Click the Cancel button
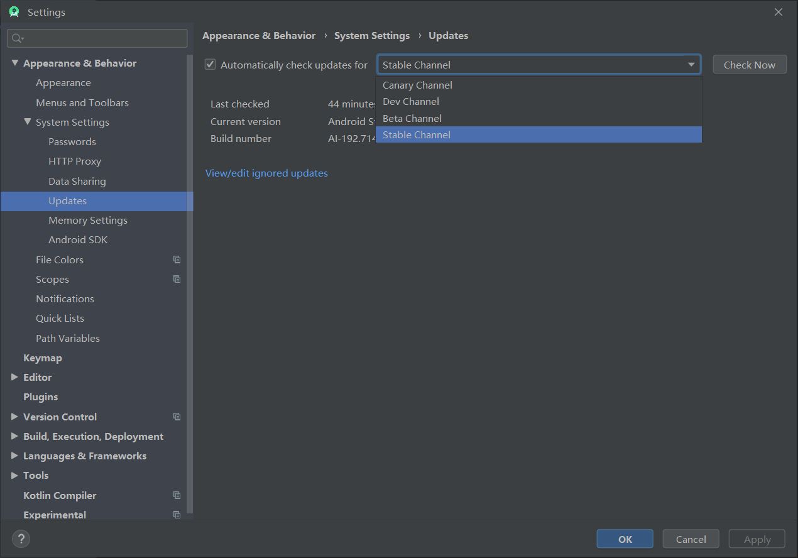798x558 pixels. 691,539
